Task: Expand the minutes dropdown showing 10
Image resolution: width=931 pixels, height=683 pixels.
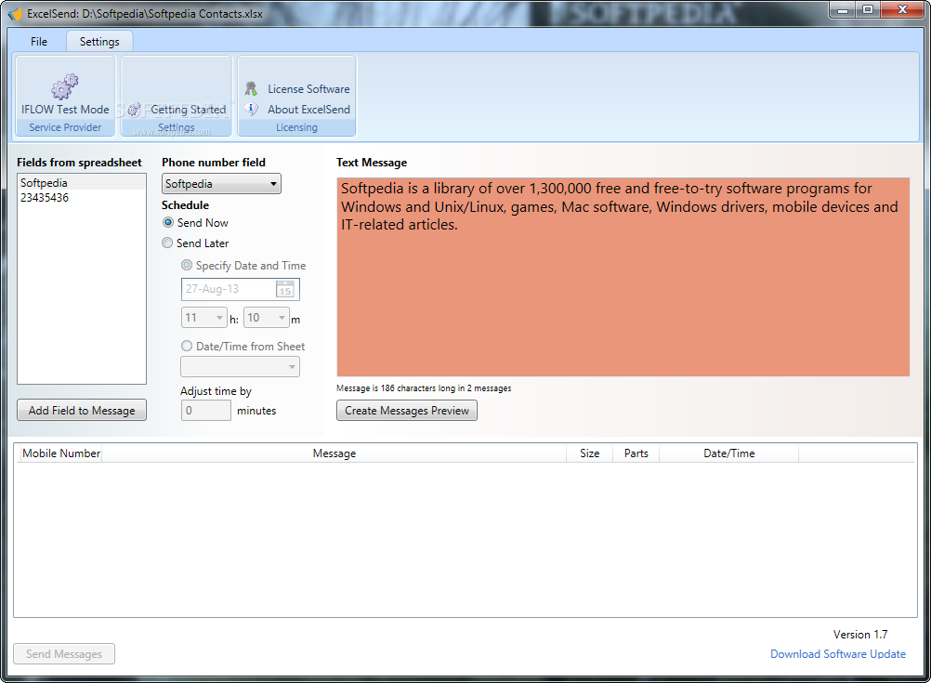Action: pos(266,318)
